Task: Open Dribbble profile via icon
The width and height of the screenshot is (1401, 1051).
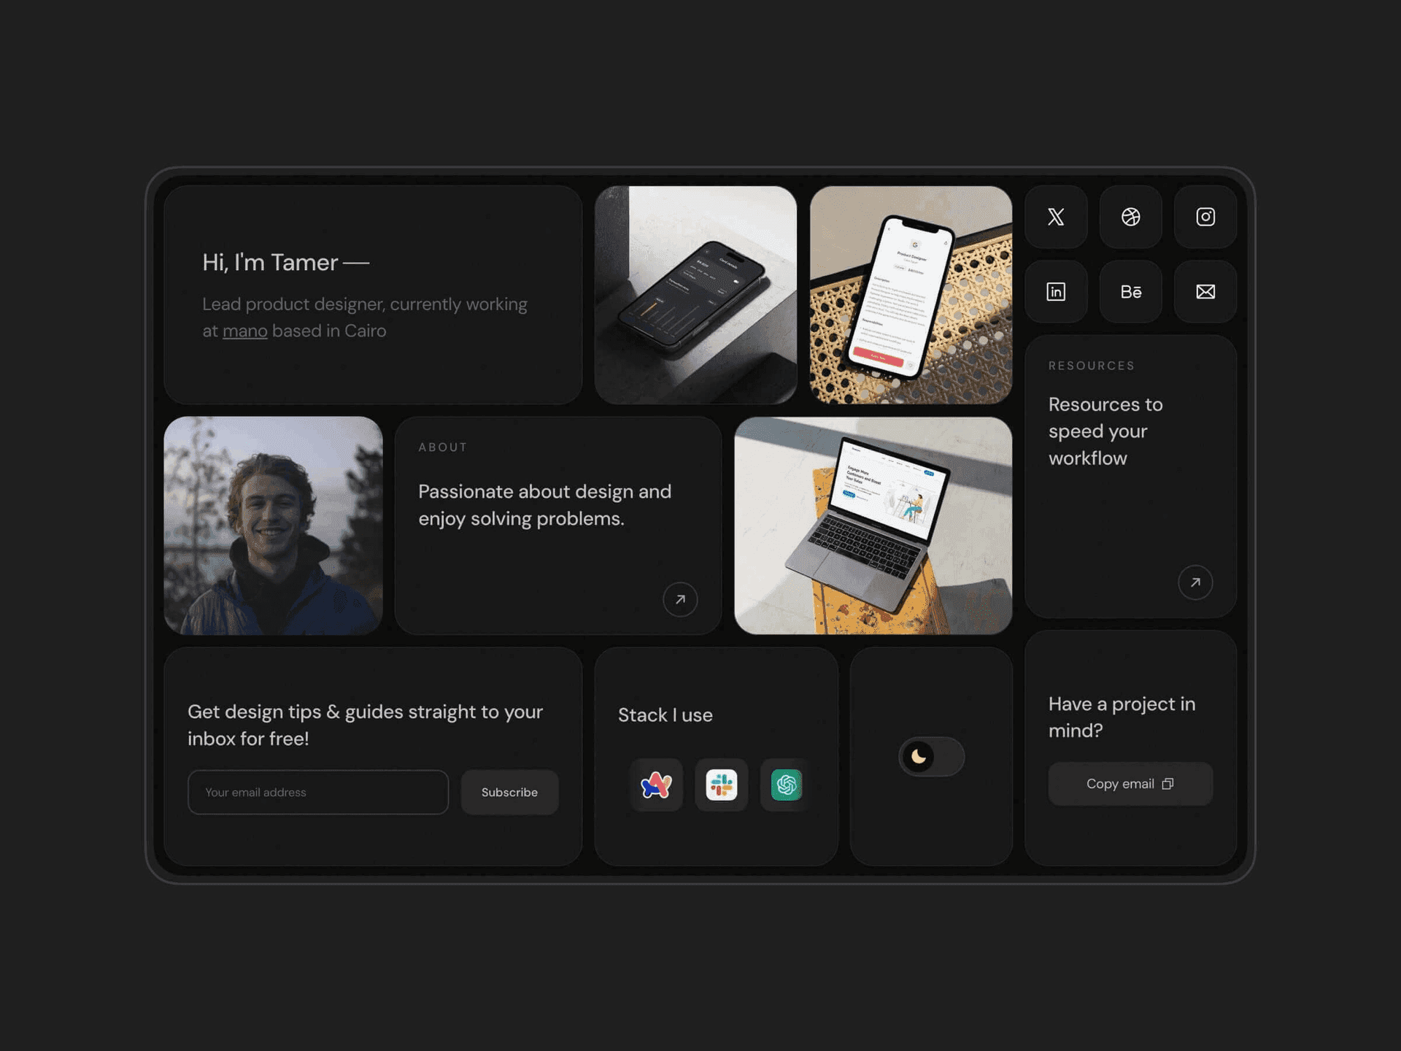Action: 1131,216
